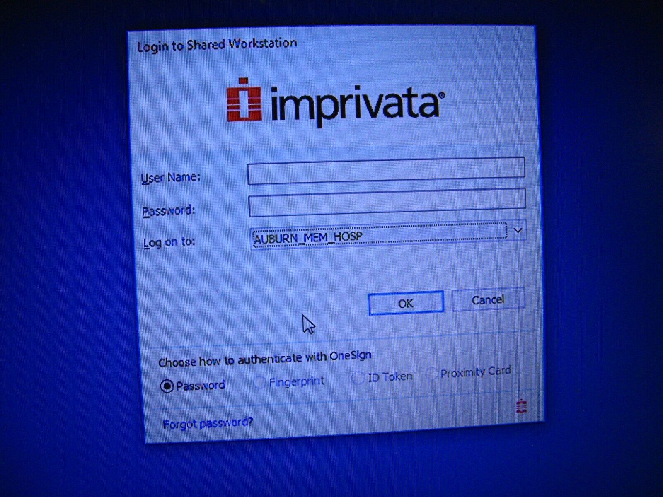Focus the Password input field
Viewport: 663px width, 497px height.
coord(387,203)
